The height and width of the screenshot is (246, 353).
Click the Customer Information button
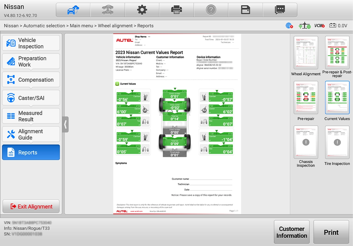pos(291,232)
